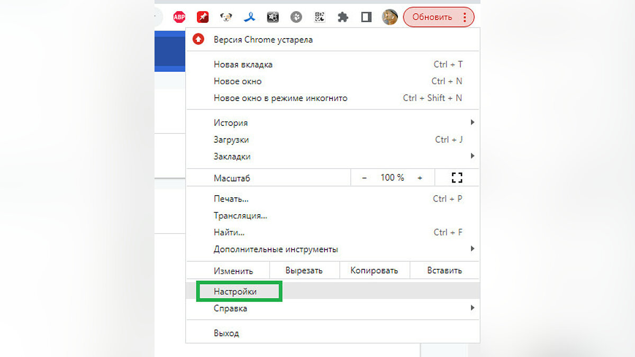Decrease zoom with the minus button
Image resolution: width=635 pixels, height=357 pixels.
(x=364, y=178)
